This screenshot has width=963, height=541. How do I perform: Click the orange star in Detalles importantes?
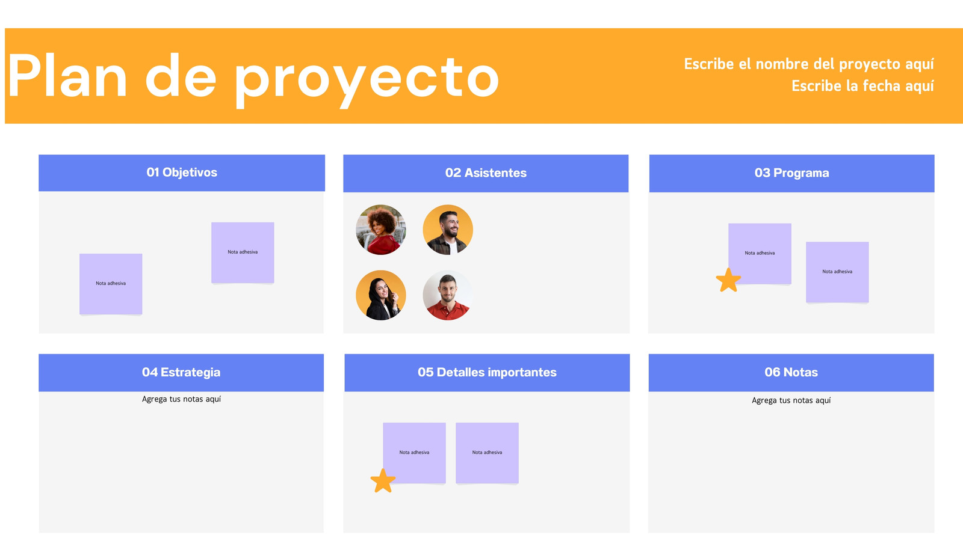383,481
